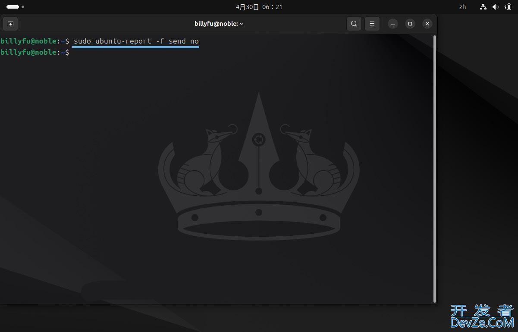
Task: Click the terminal vertical scrollbar
Action: coord(434,168)
